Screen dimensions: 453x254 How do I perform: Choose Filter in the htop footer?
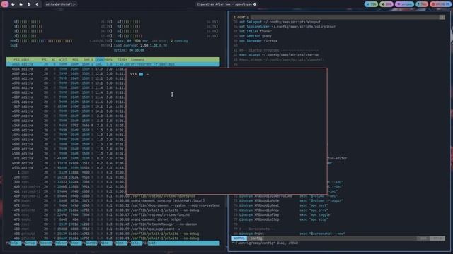61,243
